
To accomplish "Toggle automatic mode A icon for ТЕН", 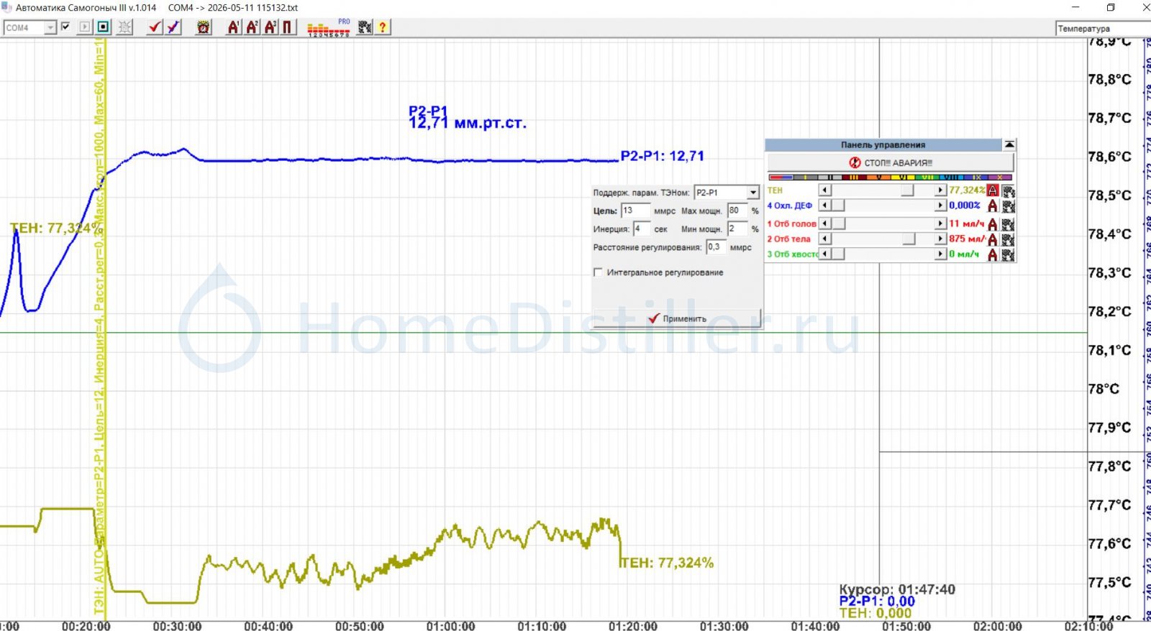I will point(993,190).
